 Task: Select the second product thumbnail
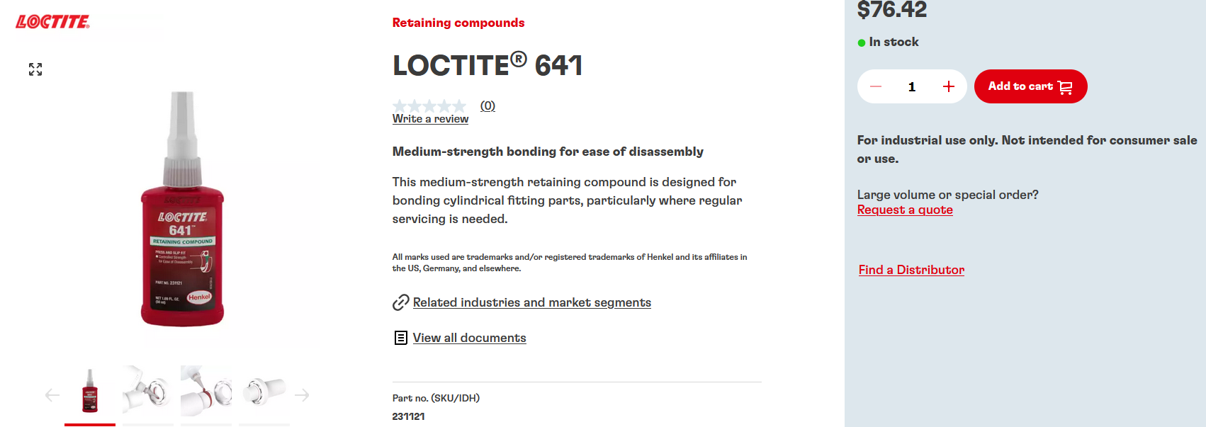pyautogui.click(x=148, y=390)
